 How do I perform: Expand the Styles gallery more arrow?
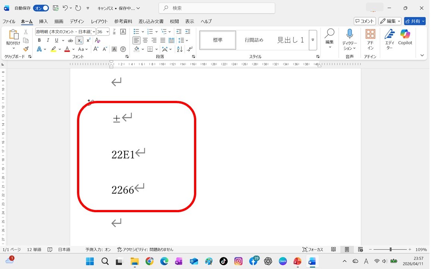point(313,40)
